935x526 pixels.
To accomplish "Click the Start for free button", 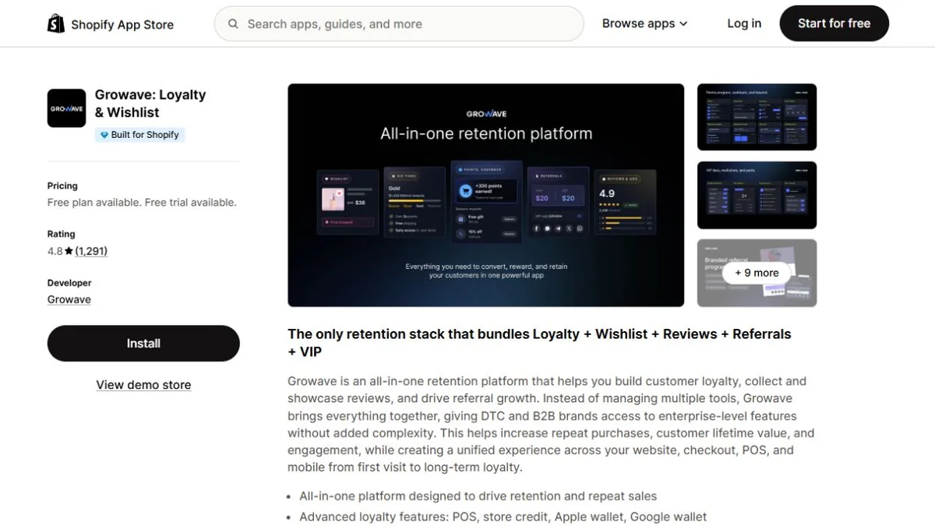I will [834, 23].
